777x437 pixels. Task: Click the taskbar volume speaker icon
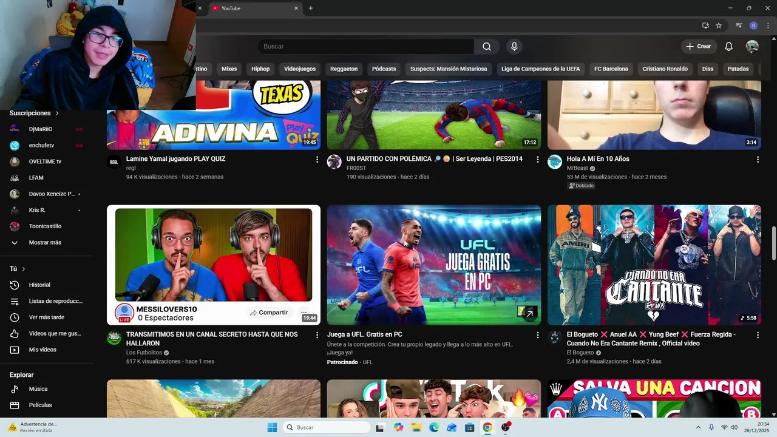tap(735, 427)
